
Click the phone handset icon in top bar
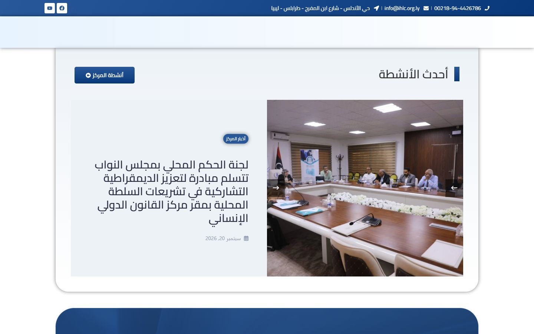pyautogui.click(x=487, y=8)
